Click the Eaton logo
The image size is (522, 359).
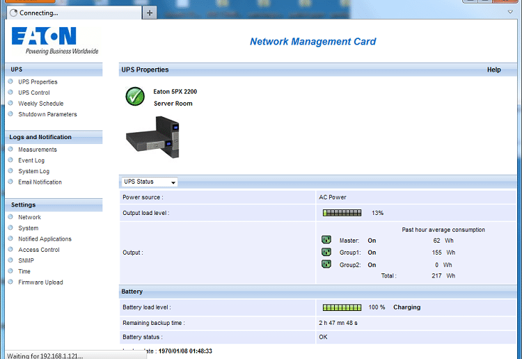pos(54,40)
